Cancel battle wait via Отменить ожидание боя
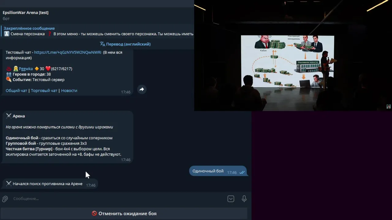 click(124, 214)
